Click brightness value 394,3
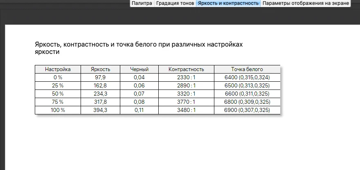The image size is (360, 170). (x=100, y=110)
